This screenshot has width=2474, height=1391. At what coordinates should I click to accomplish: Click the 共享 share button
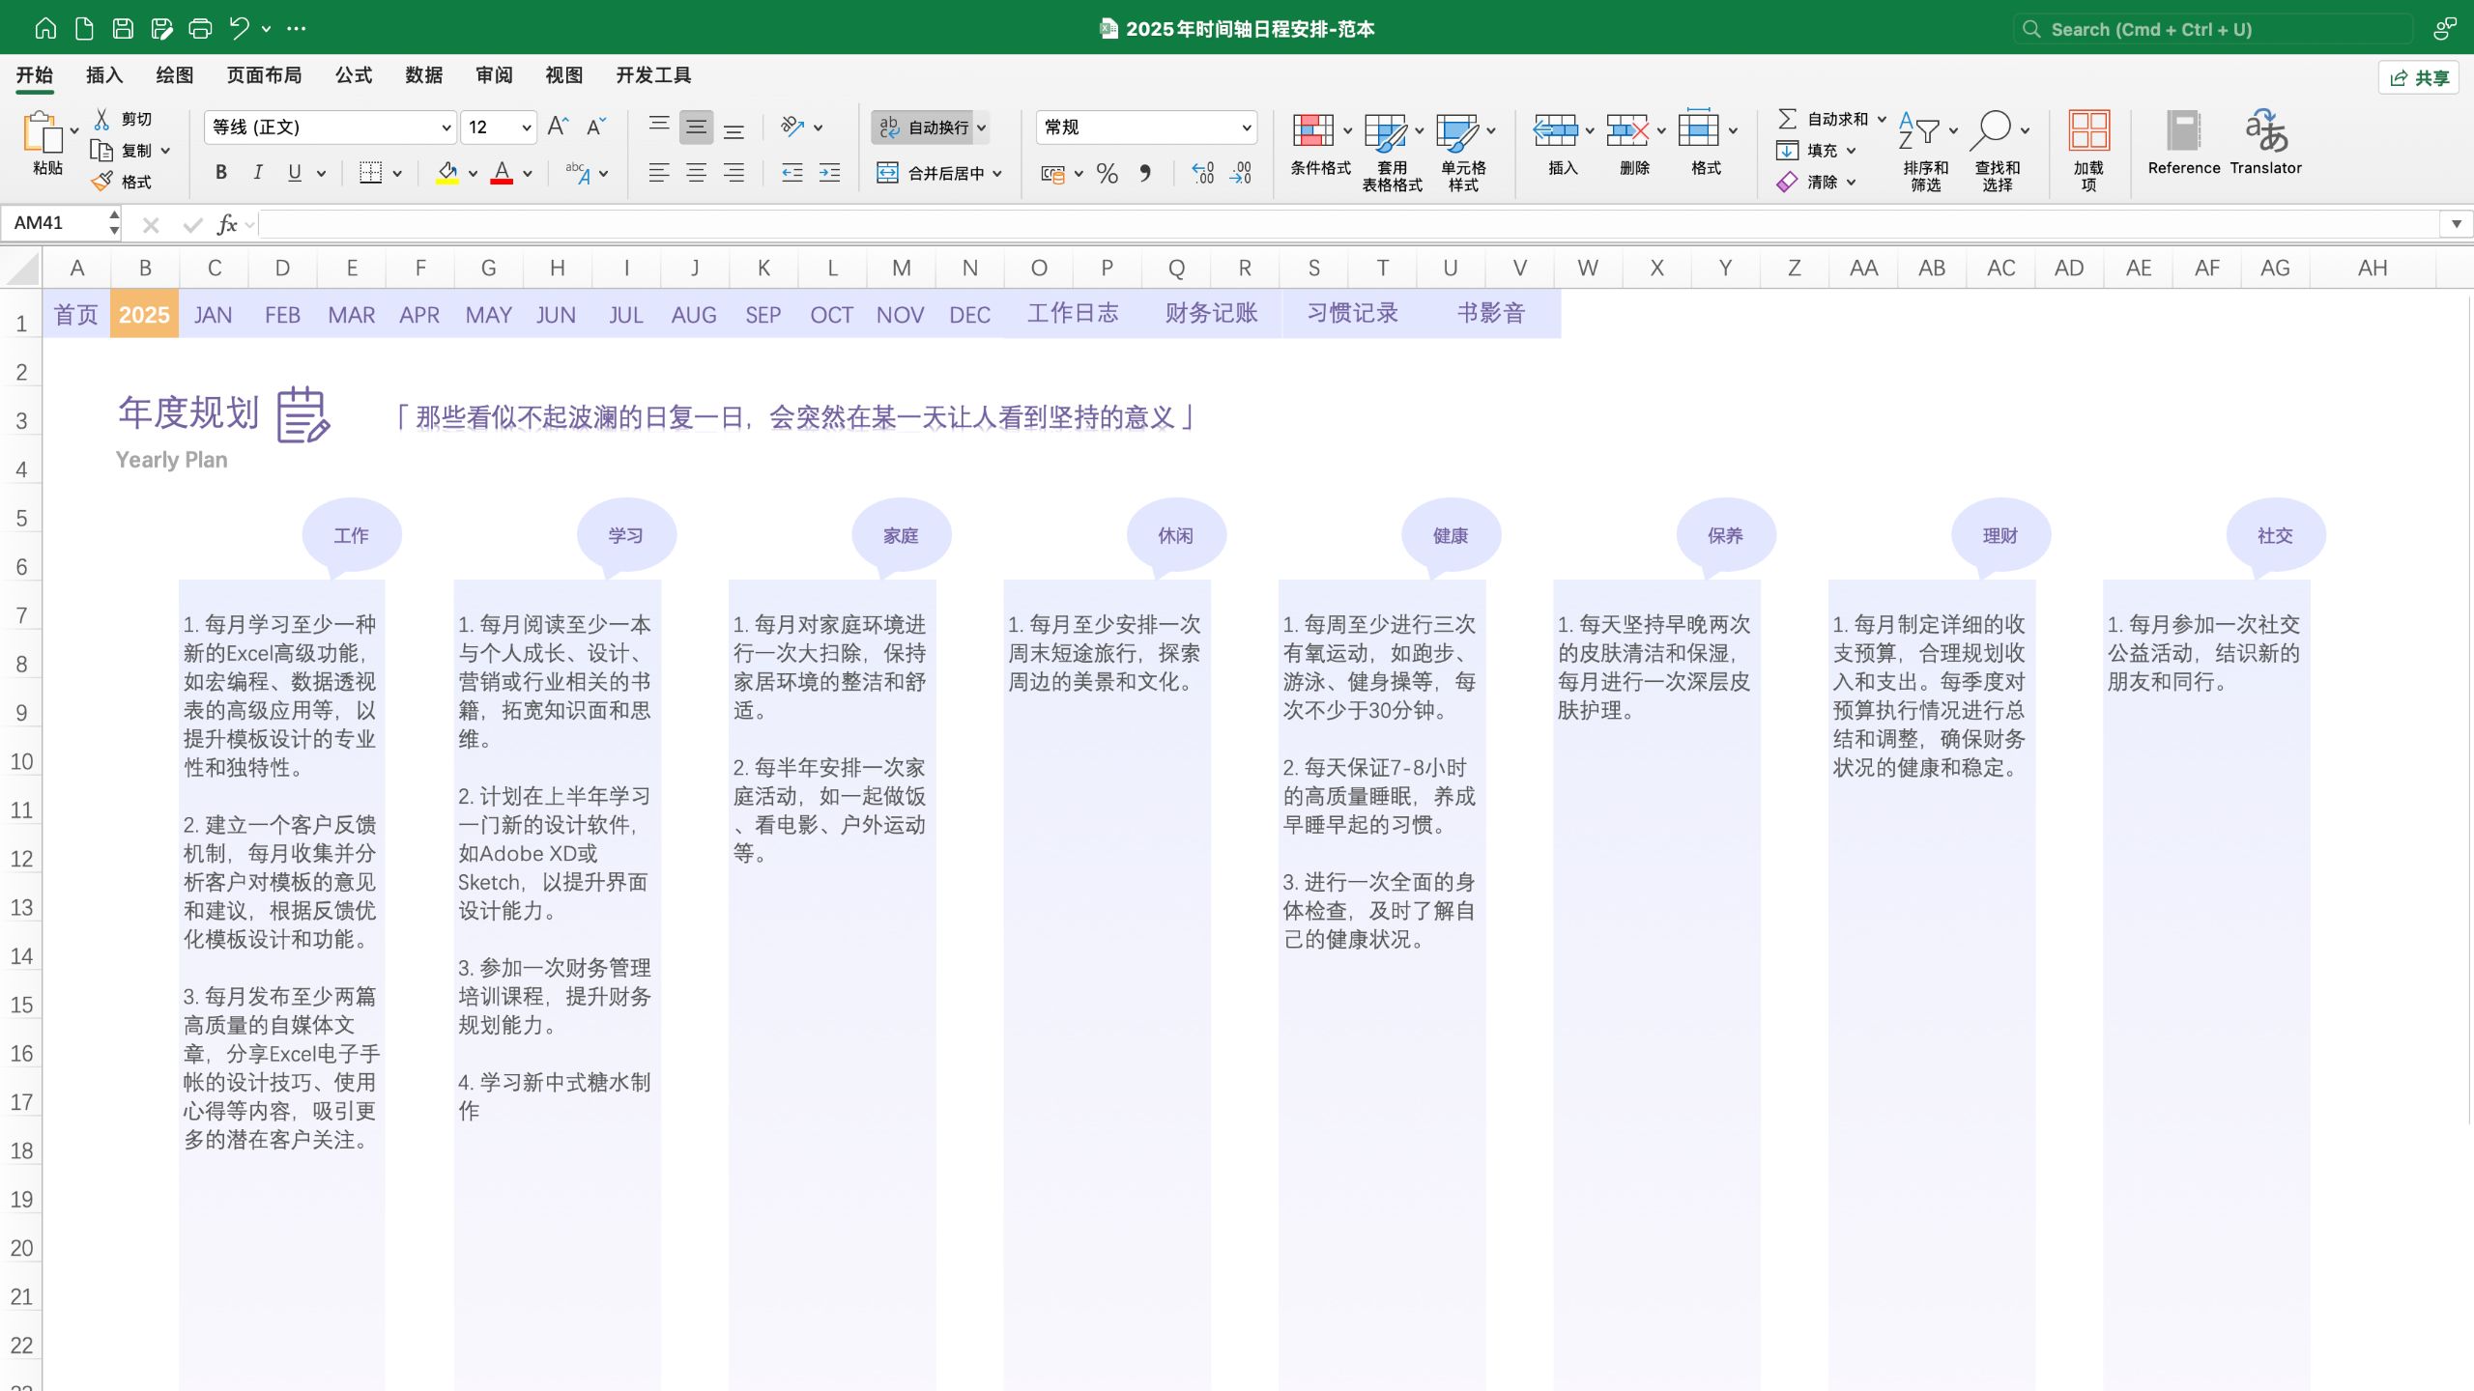click(x=2419, y=77)
